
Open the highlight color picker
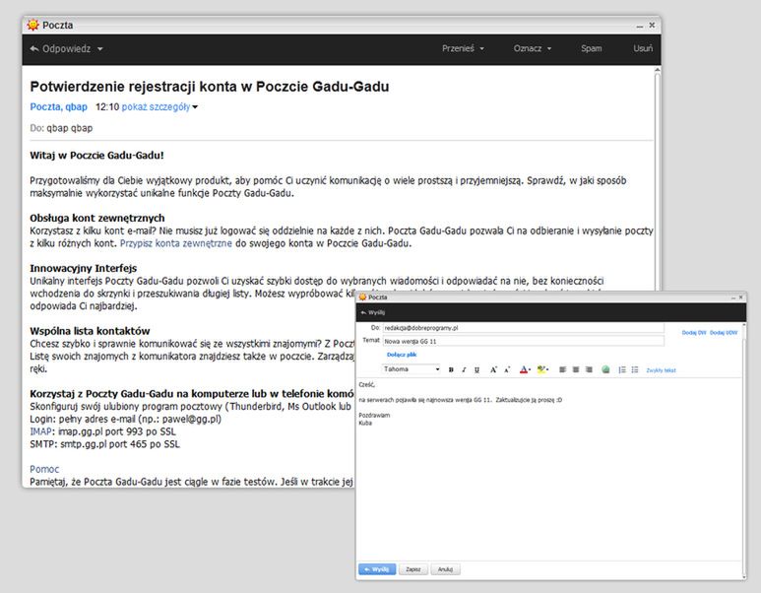542,370
